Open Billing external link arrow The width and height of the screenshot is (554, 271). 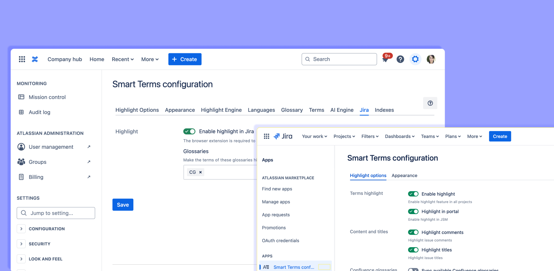click(89, 177)
